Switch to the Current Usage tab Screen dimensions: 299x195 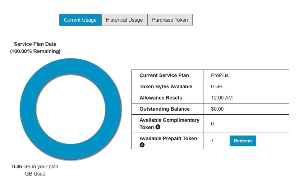pyautogui.click(x=80, y=20)
